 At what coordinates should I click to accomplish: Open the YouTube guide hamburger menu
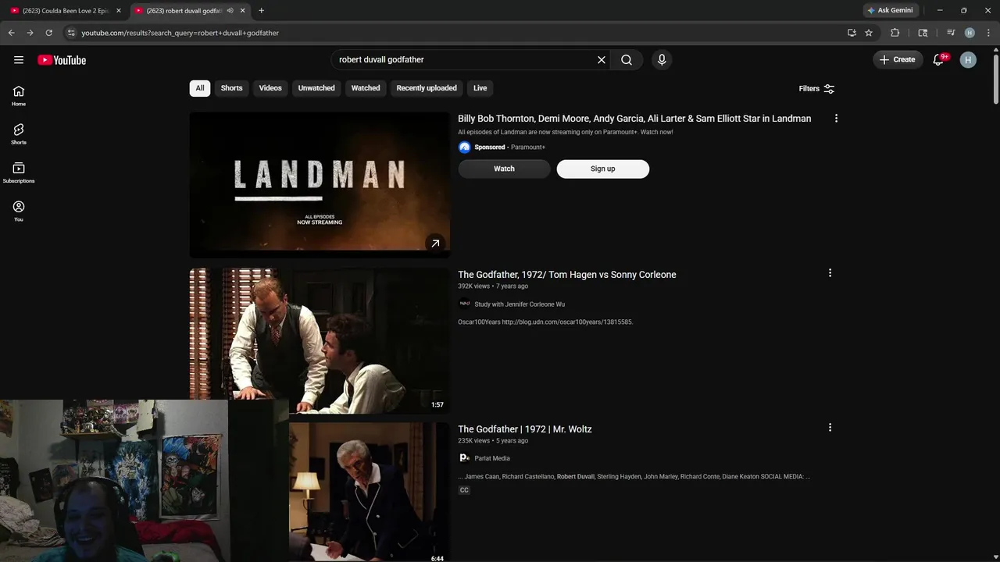(x=19, y=60)
